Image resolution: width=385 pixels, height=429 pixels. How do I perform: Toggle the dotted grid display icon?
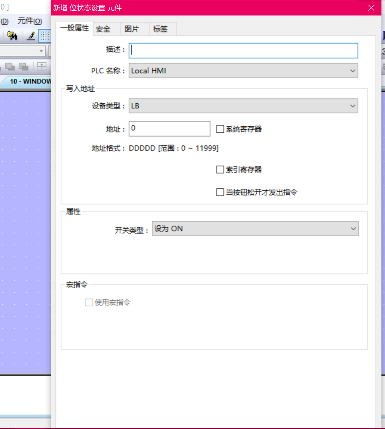[44, 36]
